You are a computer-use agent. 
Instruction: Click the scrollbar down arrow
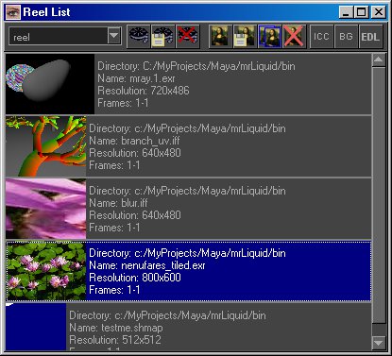(x=379, y=343)
